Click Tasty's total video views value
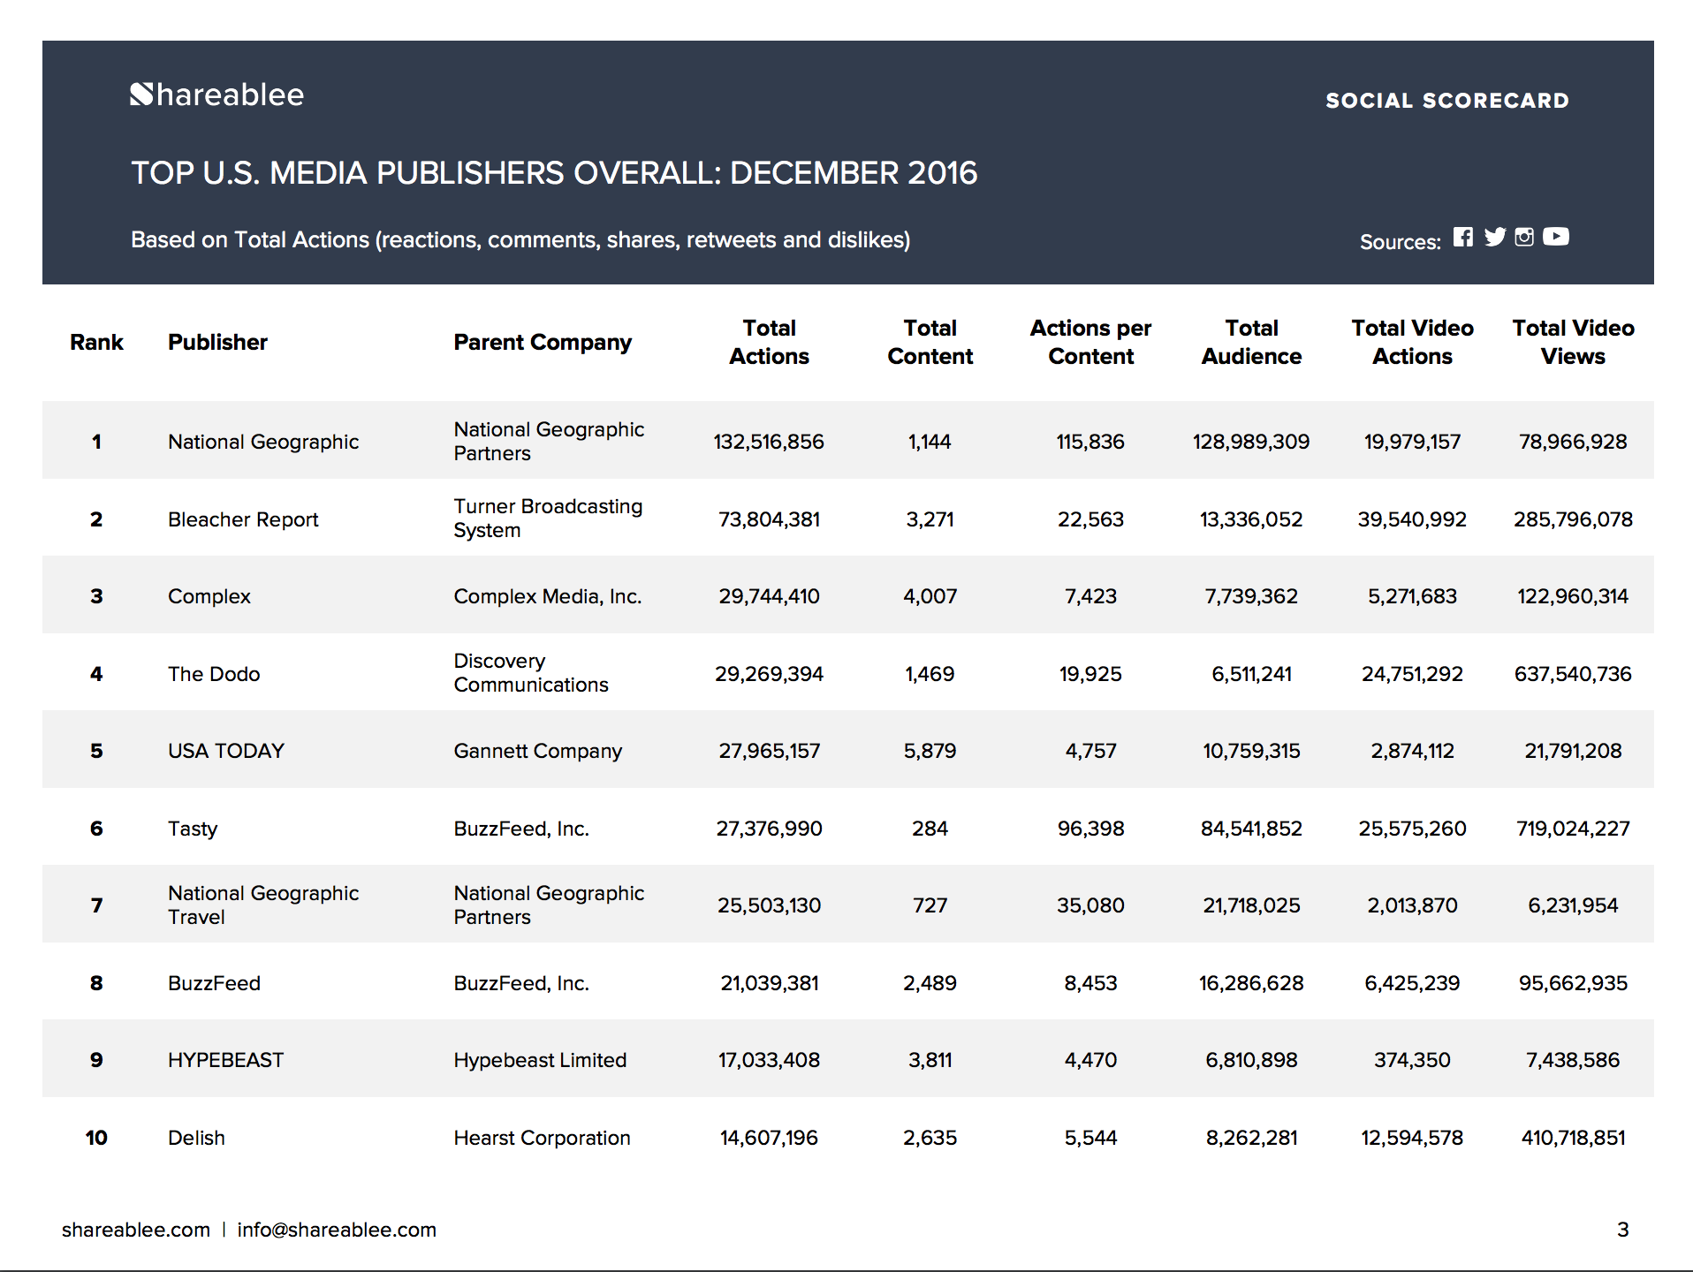Screen dimensions: 1693x1272 (1573, 829)
